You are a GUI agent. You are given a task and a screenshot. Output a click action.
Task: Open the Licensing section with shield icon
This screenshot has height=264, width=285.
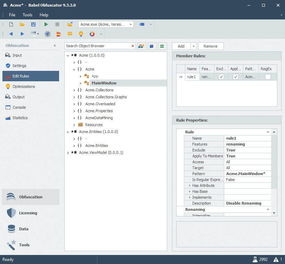click(31, 213)
